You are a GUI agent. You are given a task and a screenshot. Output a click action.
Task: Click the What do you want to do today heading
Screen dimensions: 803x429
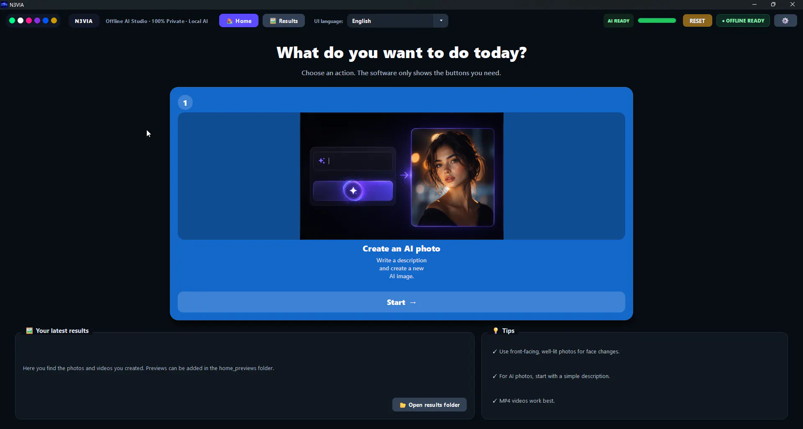pos(401,53)
